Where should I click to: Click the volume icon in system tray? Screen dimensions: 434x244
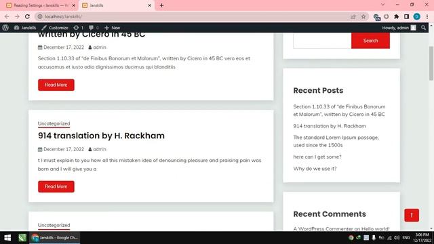[x=397, y=238]
